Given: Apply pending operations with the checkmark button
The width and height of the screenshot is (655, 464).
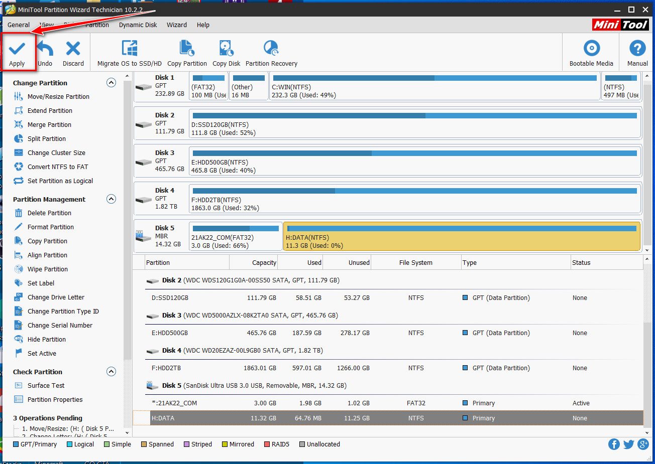Looking at the screenshot, I should click(18, 52).
